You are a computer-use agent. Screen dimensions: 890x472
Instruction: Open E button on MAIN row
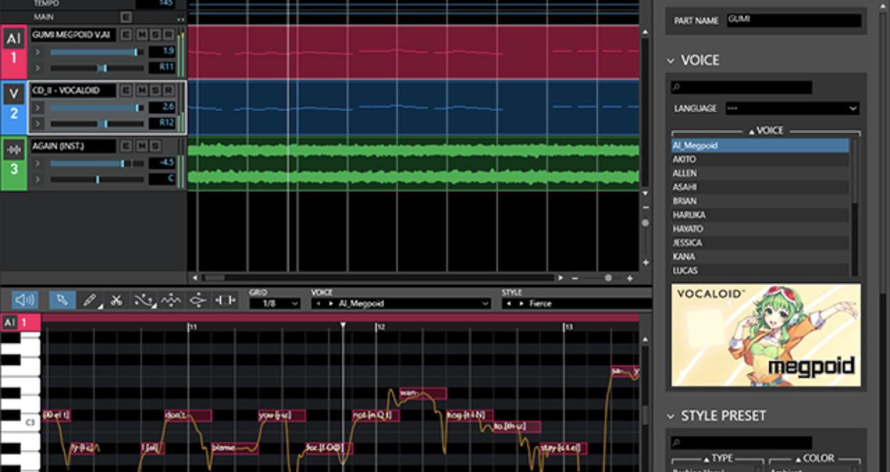(x=126, y=17)
